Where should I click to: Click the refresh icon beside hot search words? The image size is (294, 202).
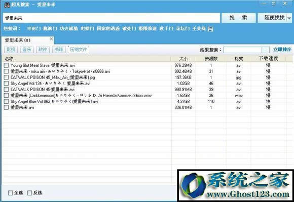click(210, 29)
